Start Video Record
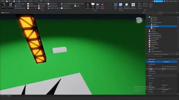Viewport: 179px width, 100px height. pyautogui.click(x=102, y=6)
